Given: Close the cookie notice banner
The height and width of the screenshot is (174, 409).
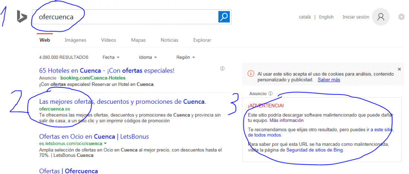Looking at the screenshot, I should [x=399, y=69].
